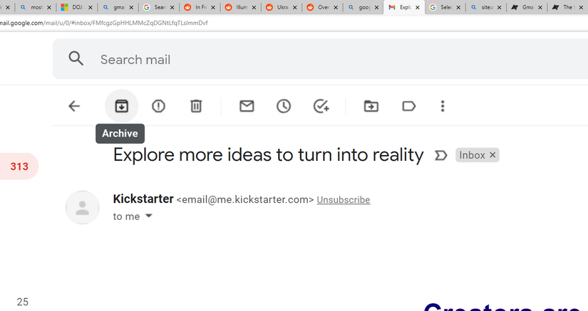This screenshot has height=311, width=588.
Task: Click the Kickstarter sender avatar
Action: tap(83, 208)
